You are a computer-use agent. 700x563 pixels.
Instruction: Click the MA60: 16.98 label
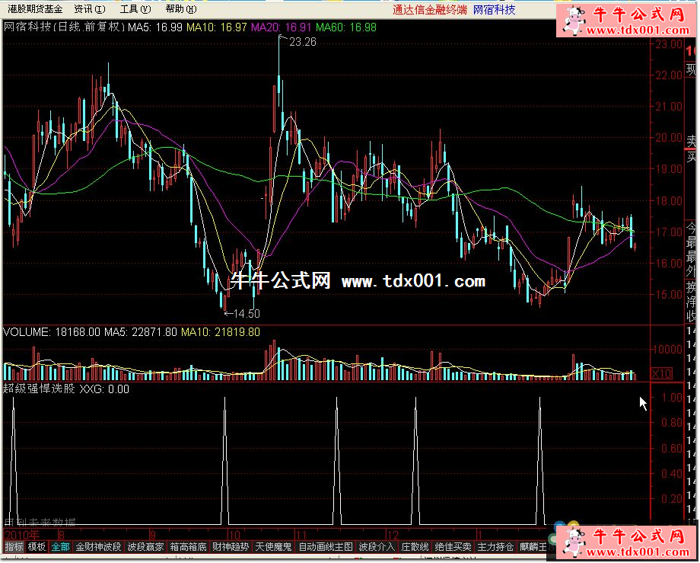(346, 27)
